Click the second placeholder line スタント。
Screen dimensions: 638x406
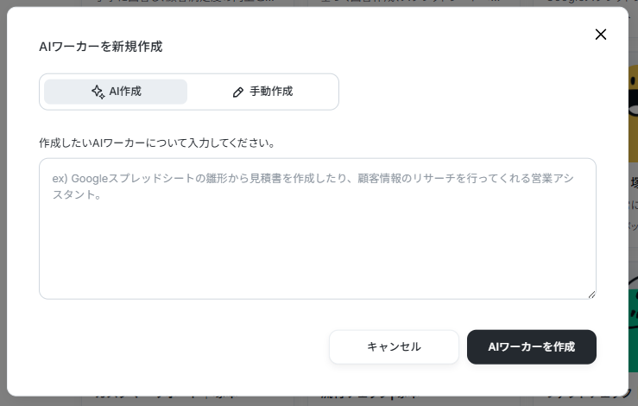(x=77, y=195)
